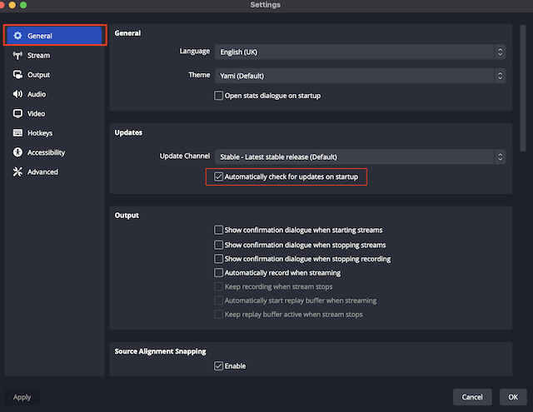Viewport: 533px width, 412px height.
Task: Expand the Theme dropdown
Action: tap(360, 76)
